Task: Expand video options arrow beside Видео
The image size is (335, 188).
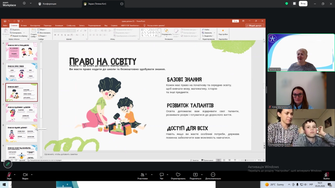Action: 32,175
